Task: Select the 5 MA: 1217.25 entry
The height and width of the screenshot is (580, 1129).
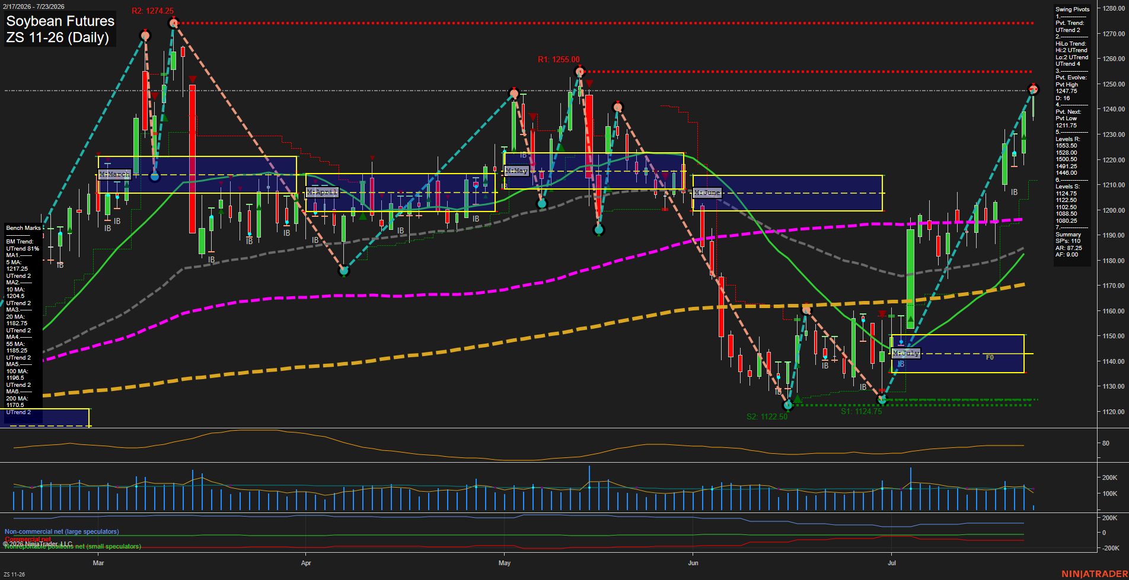Action: pyautogui.click(x=17, y=265)
